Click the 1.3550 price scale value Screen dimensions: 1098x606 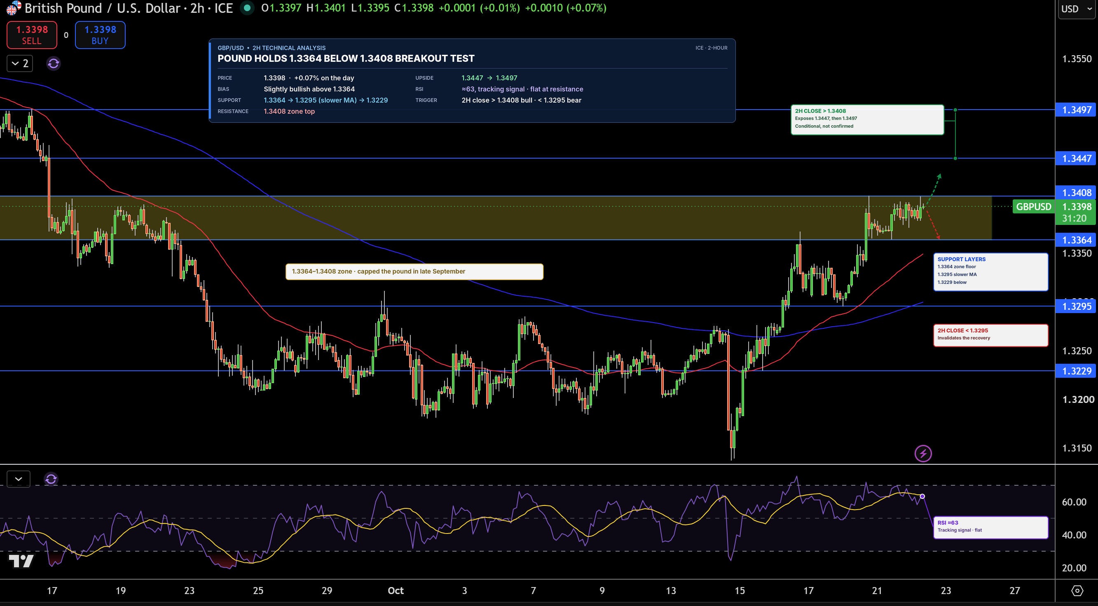pyautogui.click(x=1077, y=59)
